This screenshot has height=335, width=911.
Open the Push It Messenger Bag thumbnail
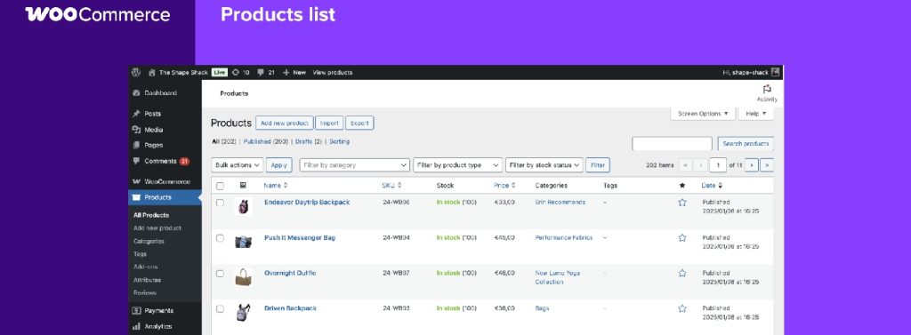244,242
